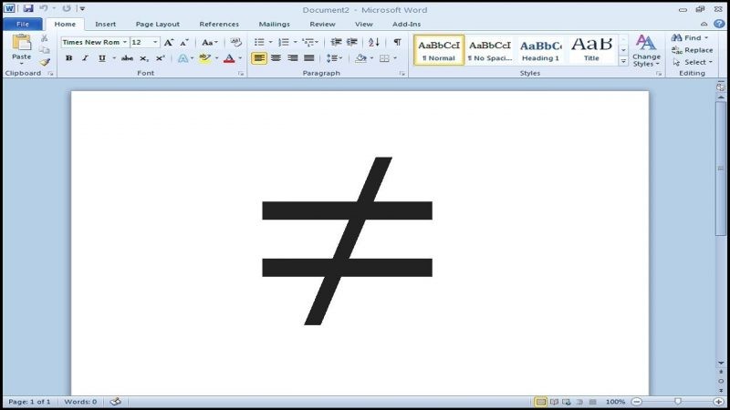This screenshot has width=730, height=410.
Task: Open the Change Case dropdown
Action: coord(210,42)
